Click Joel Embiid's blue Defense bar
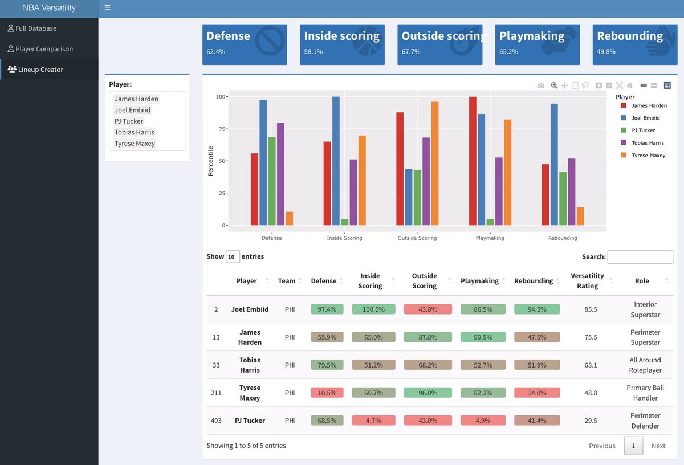684x465 pixels. pyautogui.click(x=263, y=162)
